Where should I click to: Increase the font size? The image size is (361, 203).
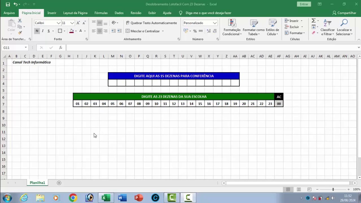pos(78,23)
